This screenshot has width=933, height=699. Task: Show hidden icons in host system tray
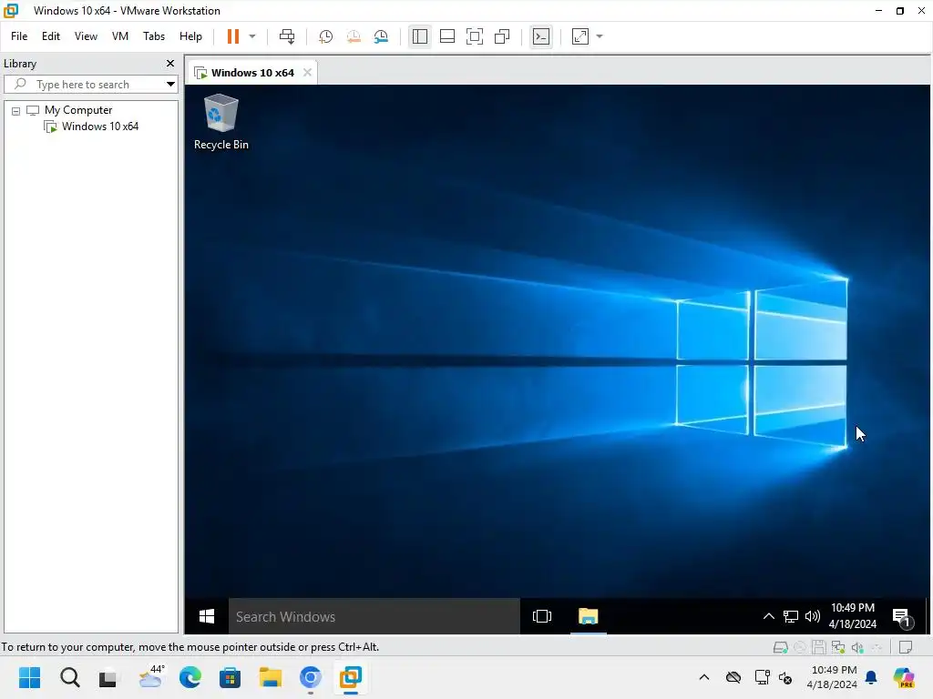point(704,677)
